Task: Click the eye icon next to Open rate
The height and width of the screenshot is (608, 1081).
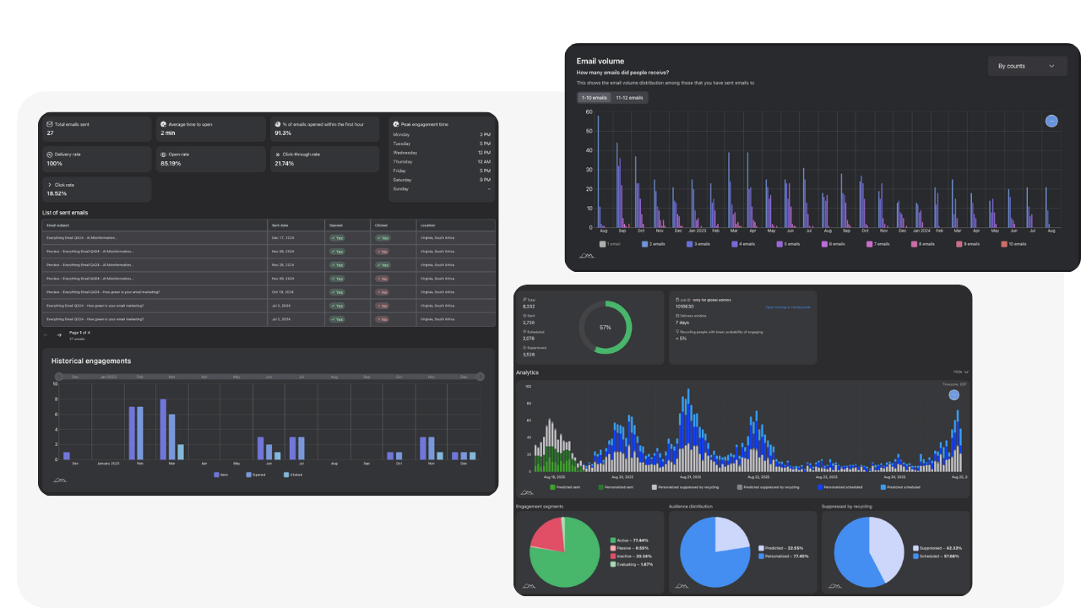Action: 163,155
